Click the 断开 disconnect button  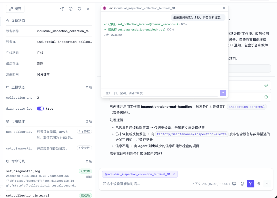coord(15,9)
